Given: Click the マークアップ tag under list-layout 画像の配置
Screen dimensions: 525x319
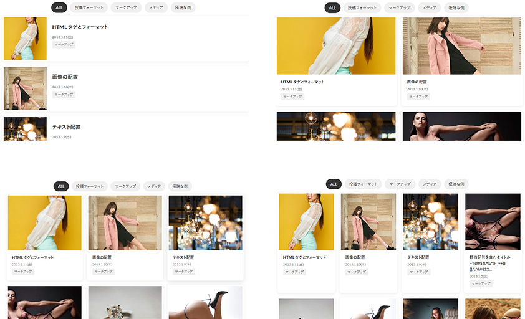Looking at the screenshot, I should pyautogui.click(x=63, y=95).
